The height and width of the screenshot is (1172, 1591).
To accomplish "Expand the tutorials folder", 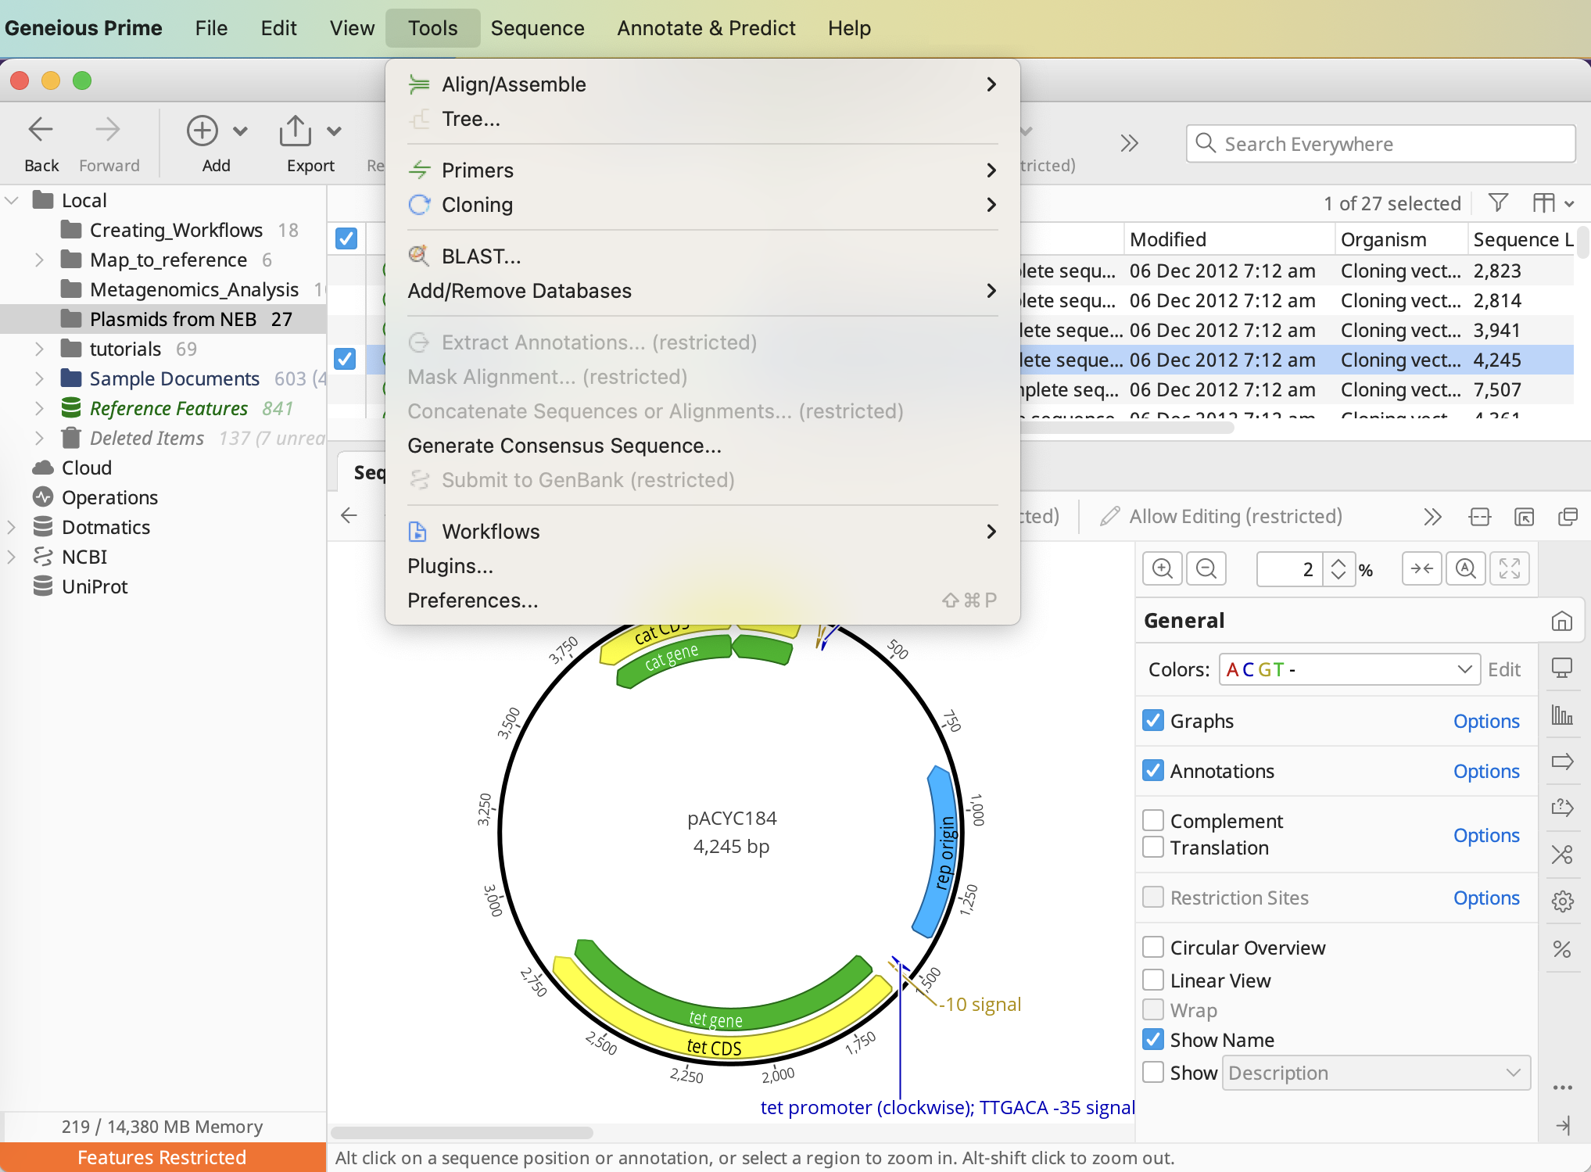I will pos(39,349).
